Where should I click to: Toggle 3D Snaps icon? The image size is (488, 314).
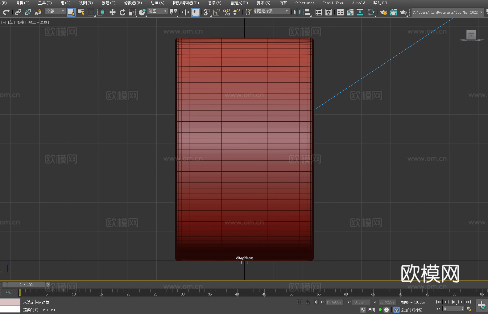click(x=207, y=12)
